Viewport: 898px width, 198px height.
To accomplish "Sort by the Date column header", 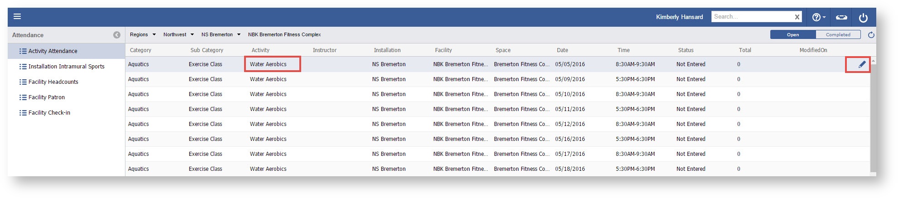I will pos(562,50).
